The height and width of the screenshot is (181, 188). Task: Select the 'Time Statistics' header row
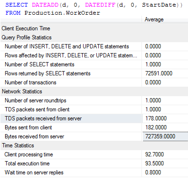pos(94,145)
